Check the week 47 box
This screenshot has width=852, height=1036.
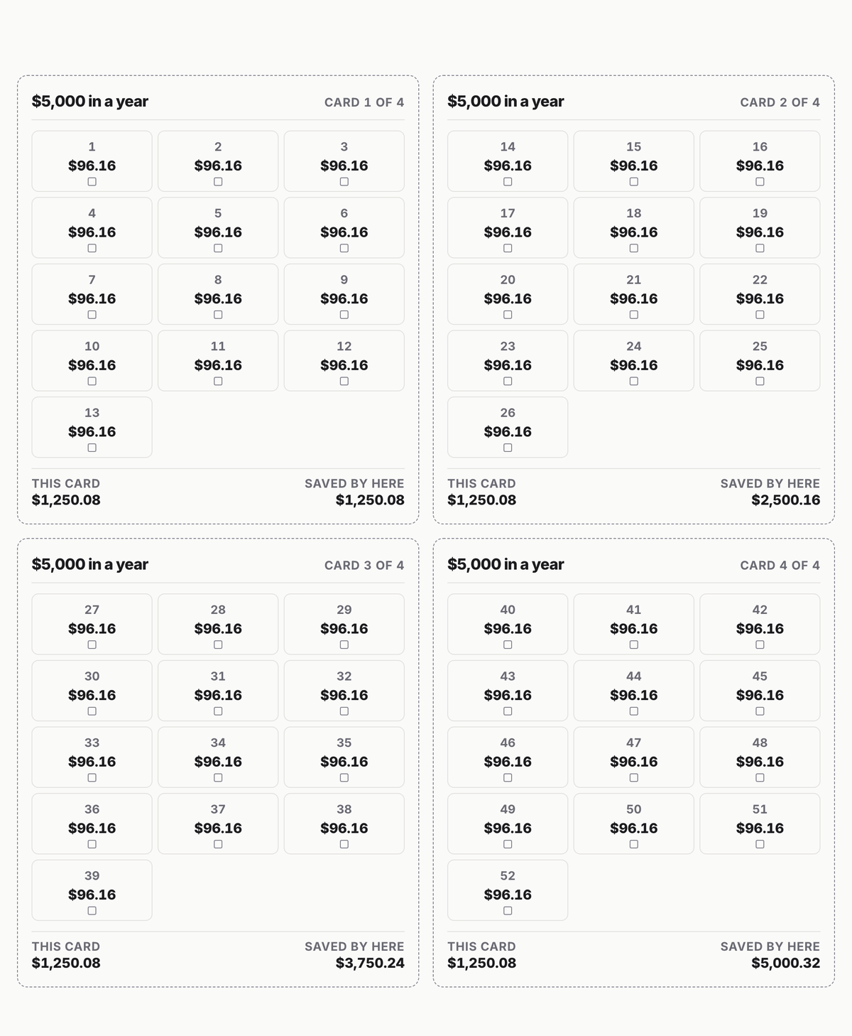click(634, 778)
